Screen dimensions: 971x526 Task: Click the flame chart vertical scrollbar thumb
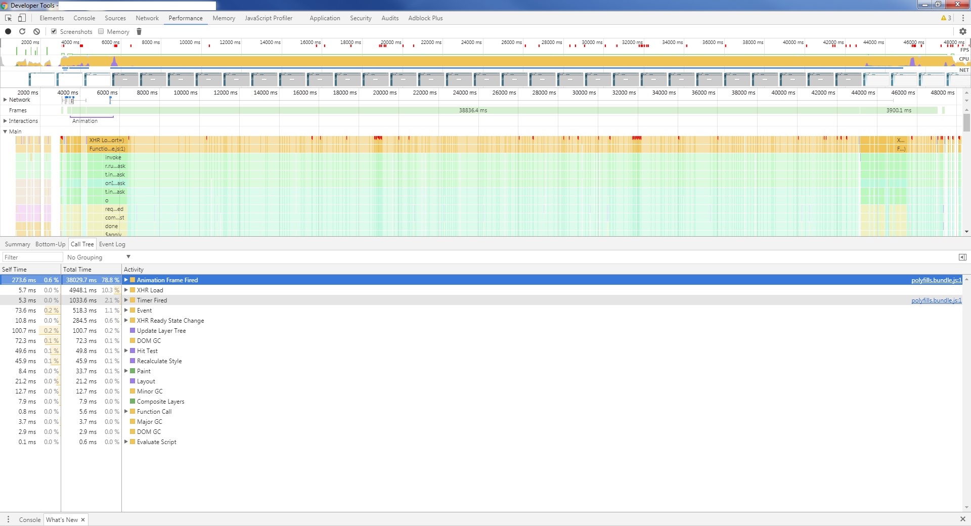[x=966, y=122]
